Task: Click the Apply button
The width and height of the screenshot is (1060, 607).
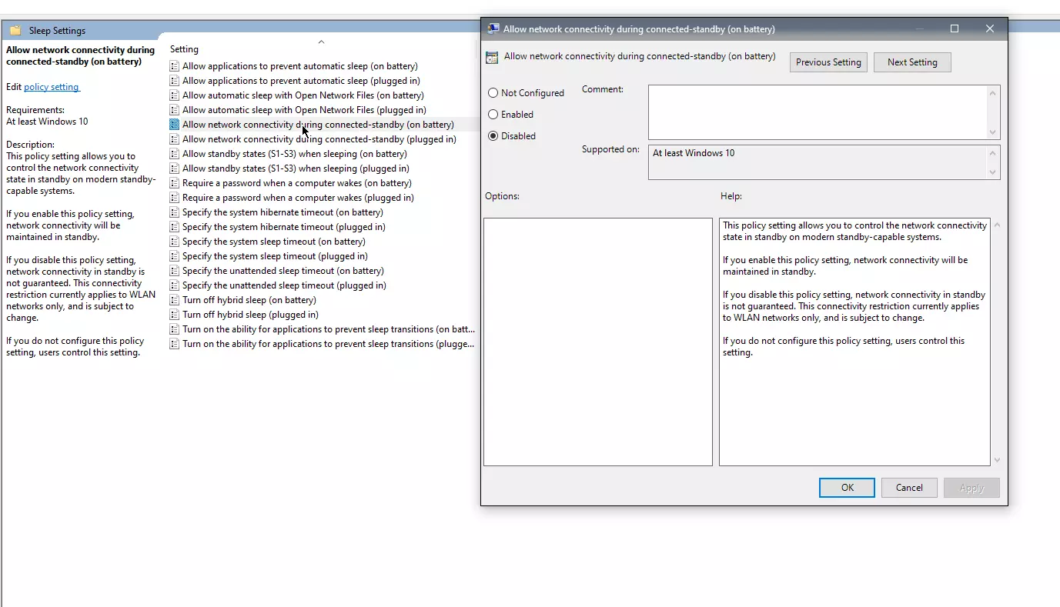Action: pyautogui.click(x=971, y=488)
